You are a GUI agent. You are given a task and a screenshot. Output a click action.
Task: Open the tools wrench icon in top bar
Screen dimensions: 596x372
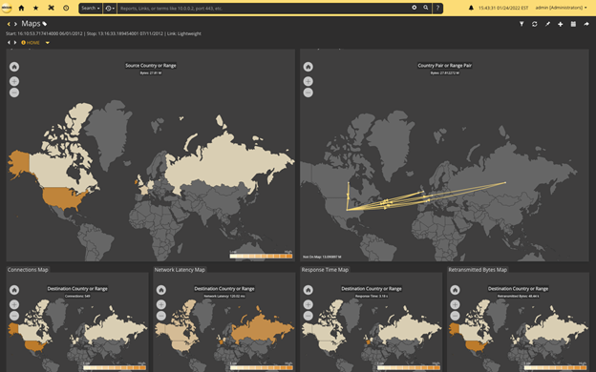[x=51, y=8]
